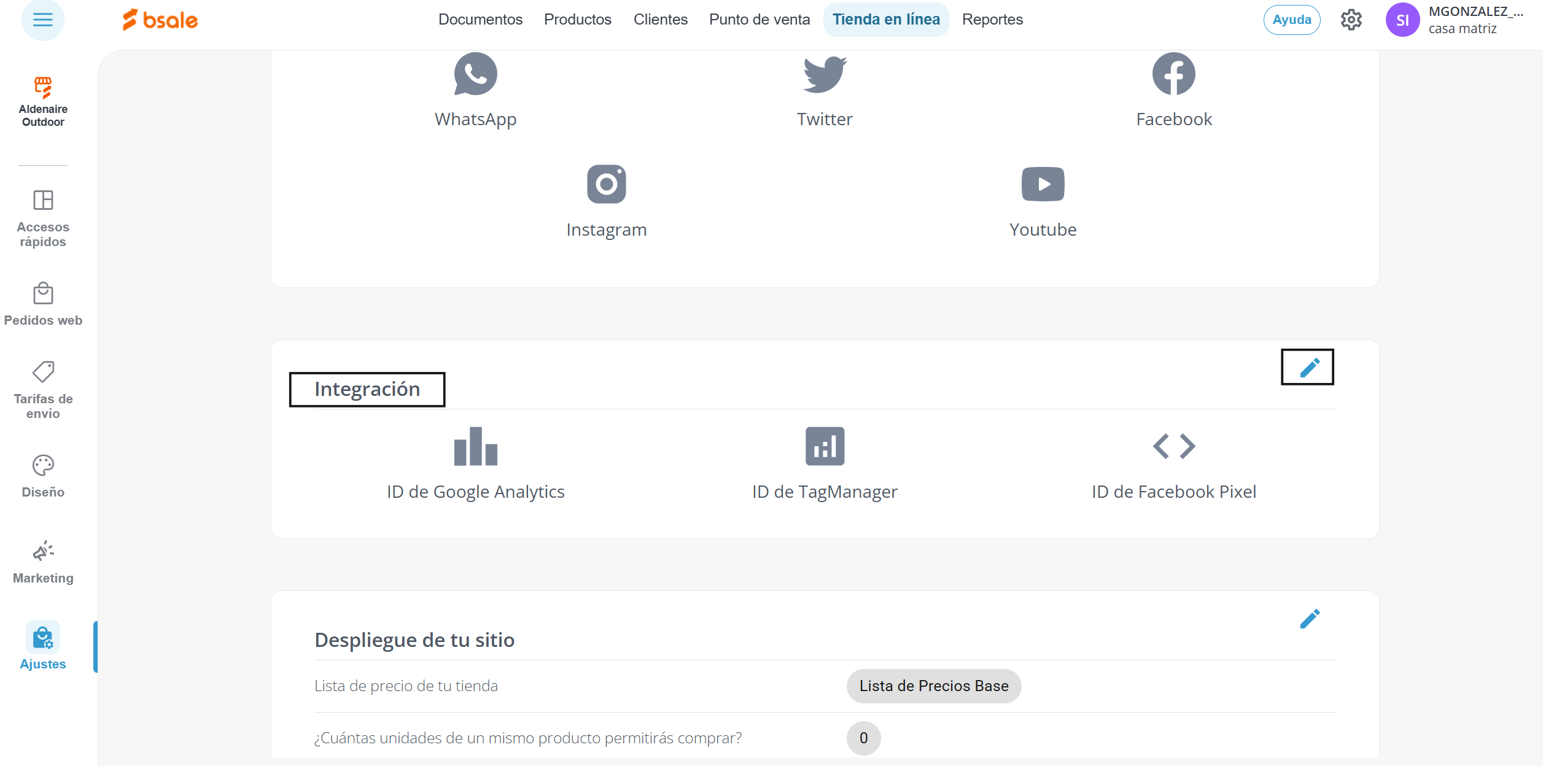The width and height of the screenshot is (1543, 766).
Task: Open the Productos menu
Action: pyautogui.click(x=577, y=20)
